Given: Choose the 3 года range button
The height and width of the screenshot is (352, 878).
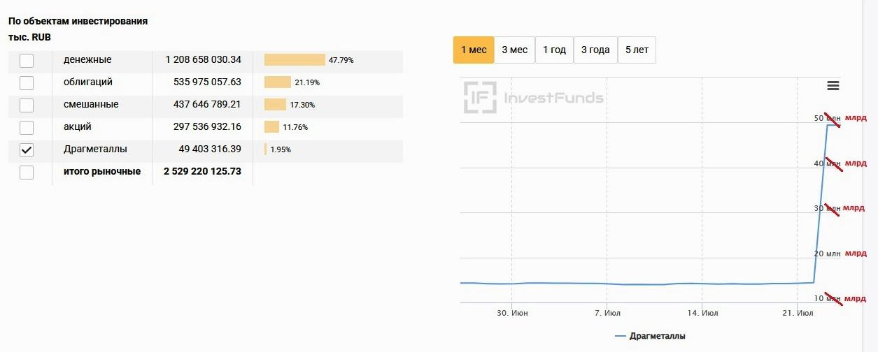Looking at the screenshot, I should 595,50.
